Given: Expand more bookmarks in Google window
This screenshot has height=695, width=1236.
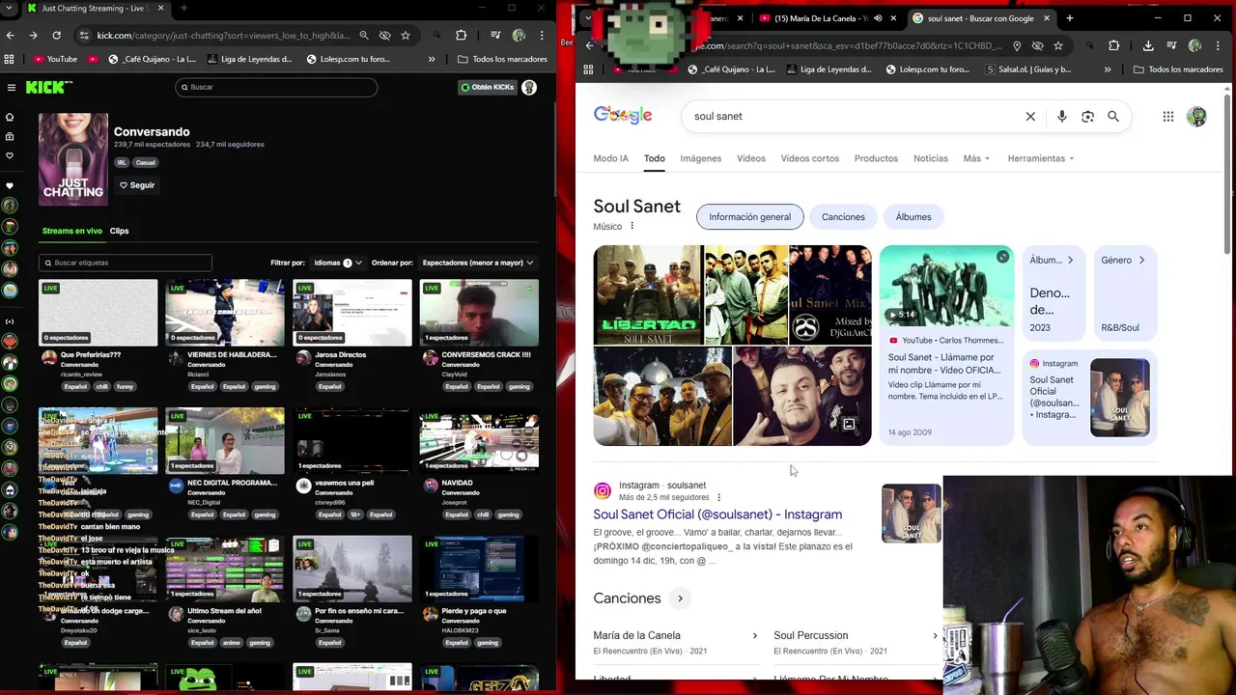Looking at the screenshot, I should point(1108,69).
